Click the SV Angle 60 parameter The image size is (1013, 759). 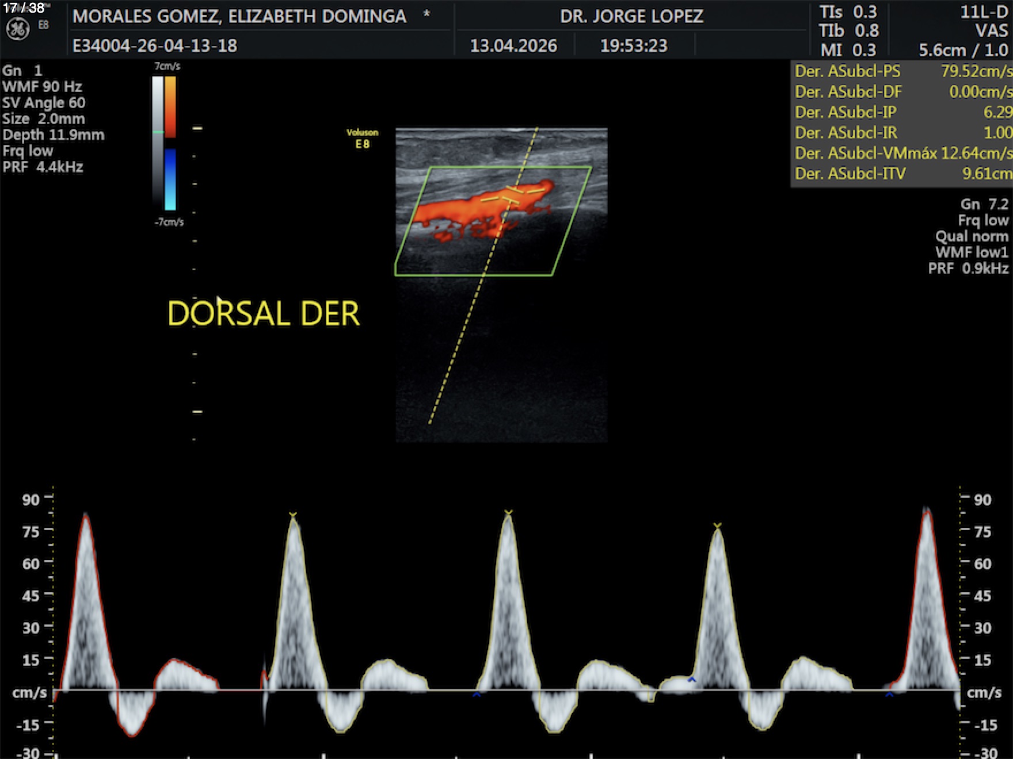coord(44,103)
